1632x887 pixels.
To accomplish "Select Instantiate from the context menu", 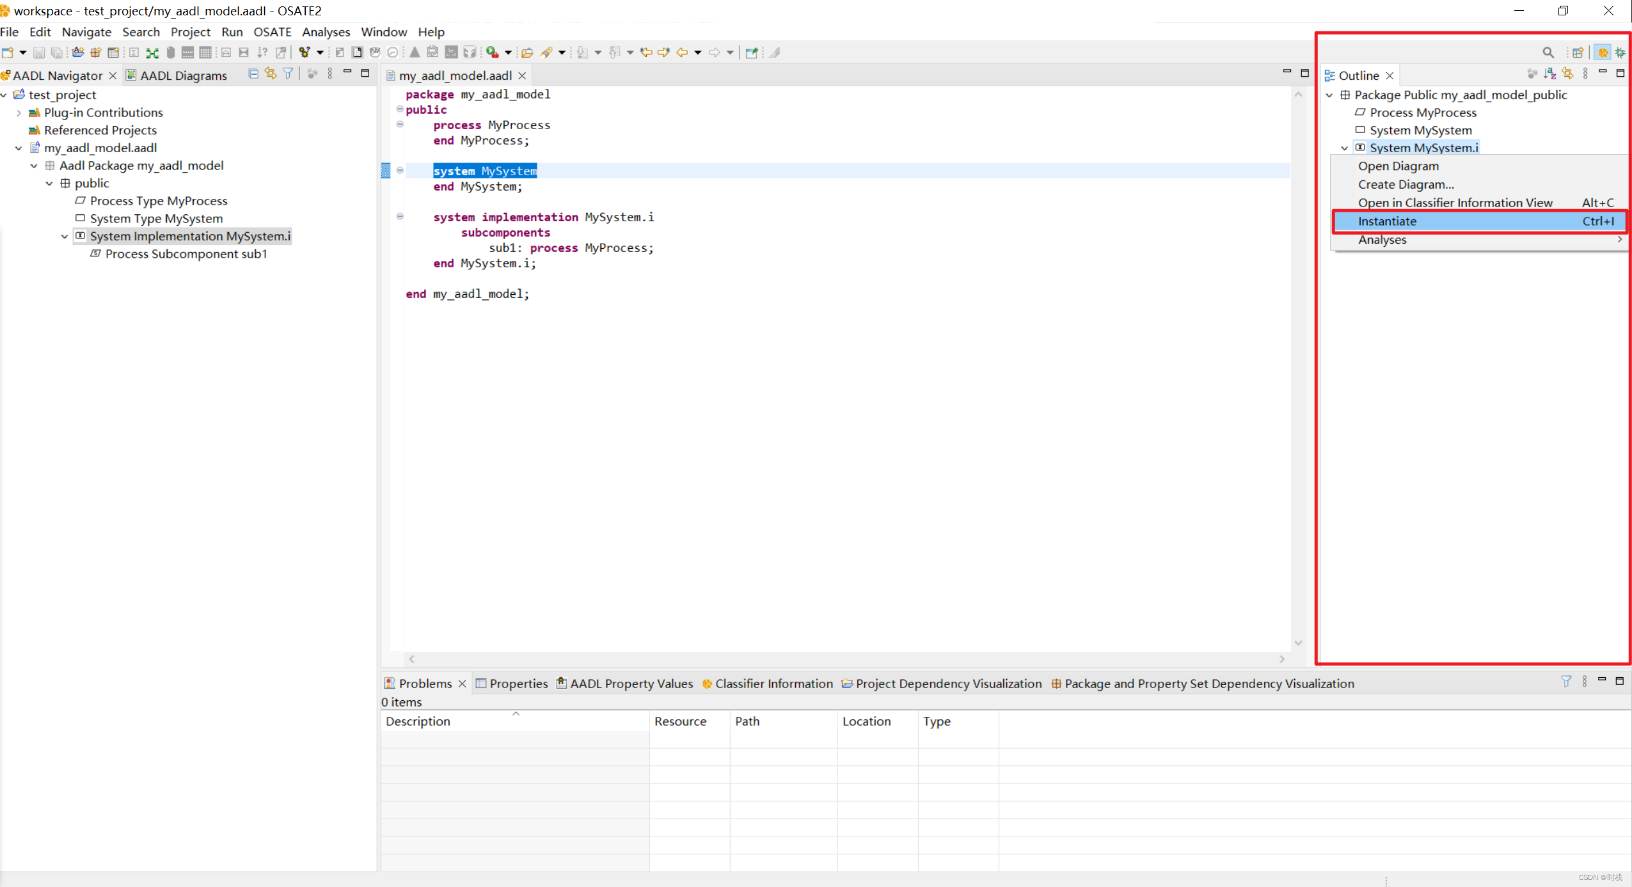I will pyautogui.click(x=1387, y=221).
